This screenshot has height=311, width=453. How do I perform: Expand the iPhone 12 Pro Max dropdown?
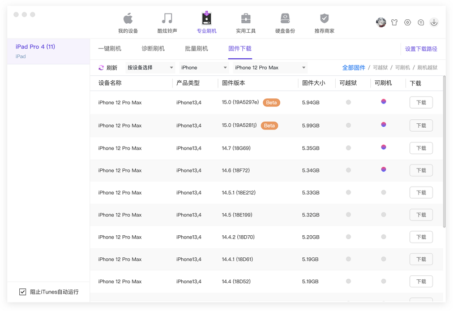(x=270, y=68)
